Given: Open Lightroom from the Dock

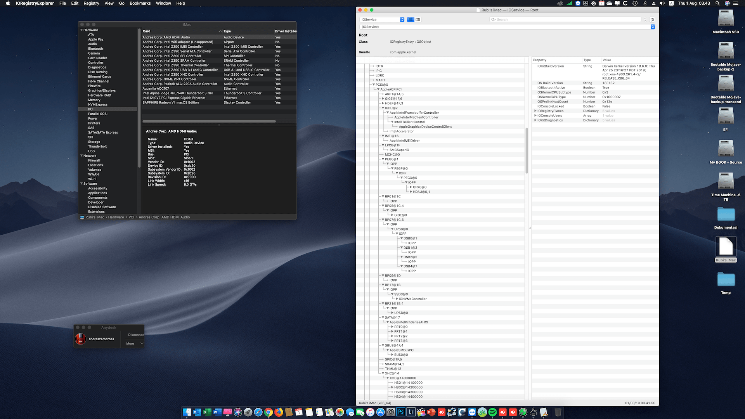Looking at the screenshot, I should click(411, 412).
